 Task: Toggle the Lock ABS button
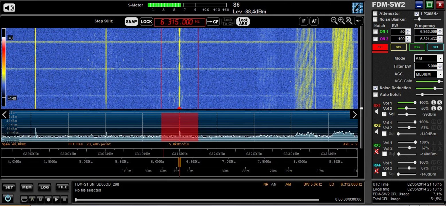point(243,21)
